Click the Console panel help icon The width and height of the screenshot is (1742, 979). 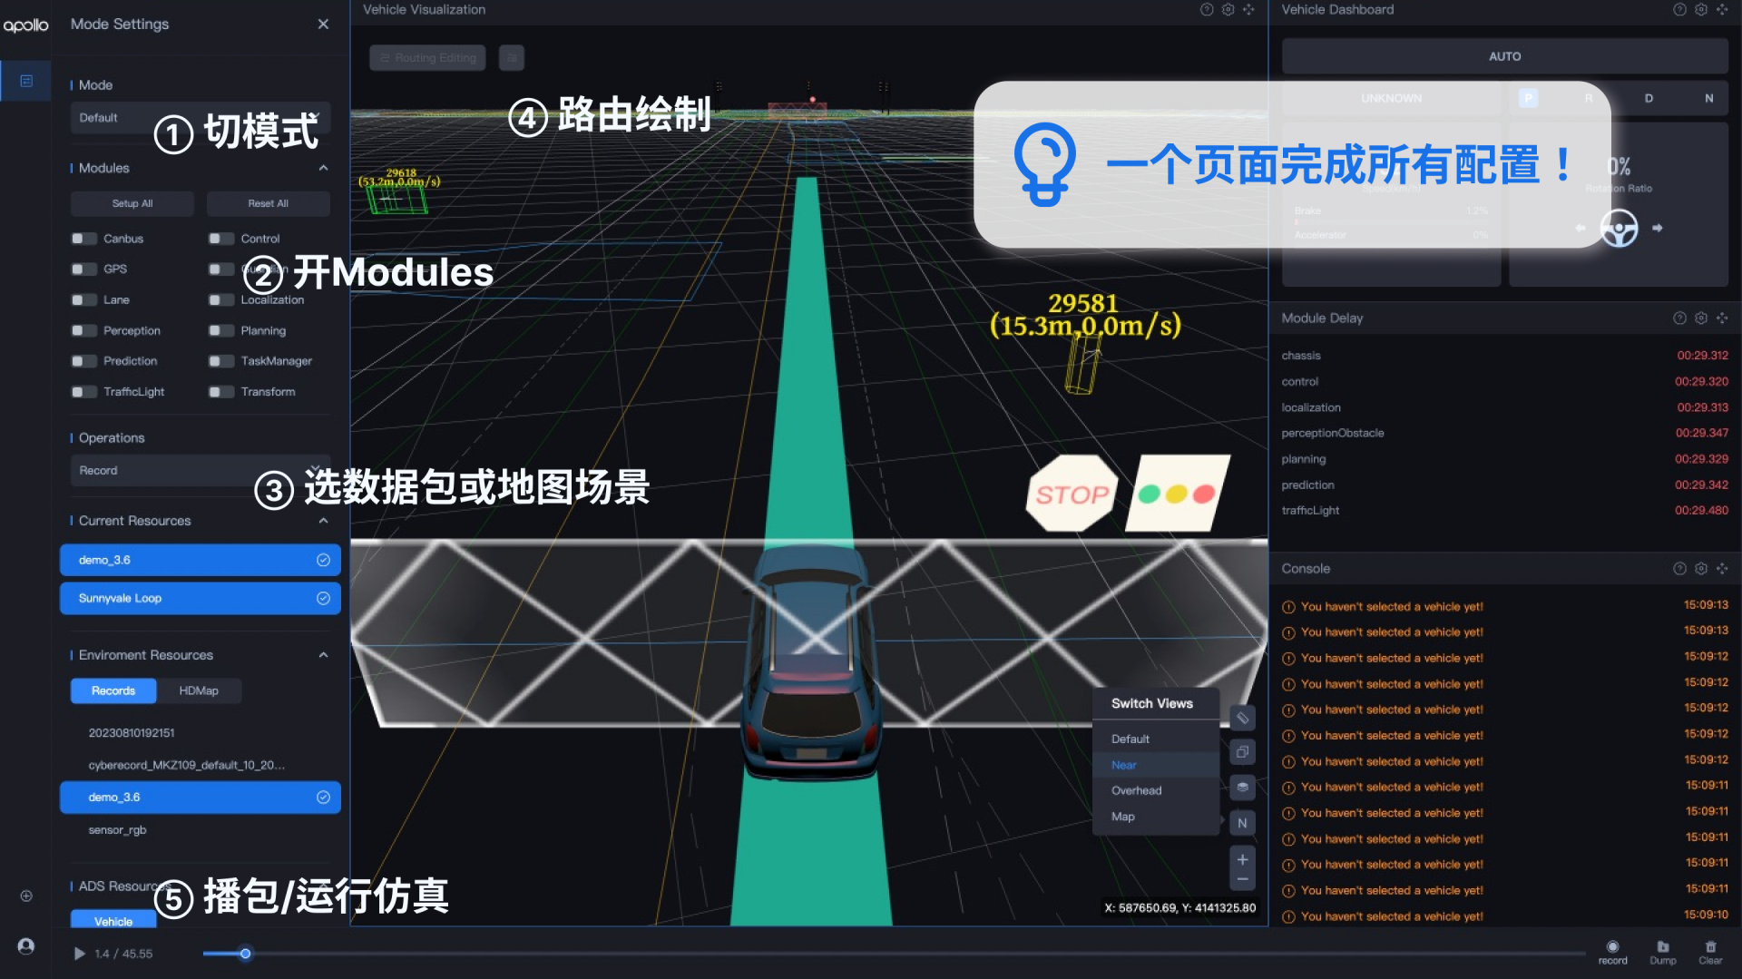pos(1679,569)
